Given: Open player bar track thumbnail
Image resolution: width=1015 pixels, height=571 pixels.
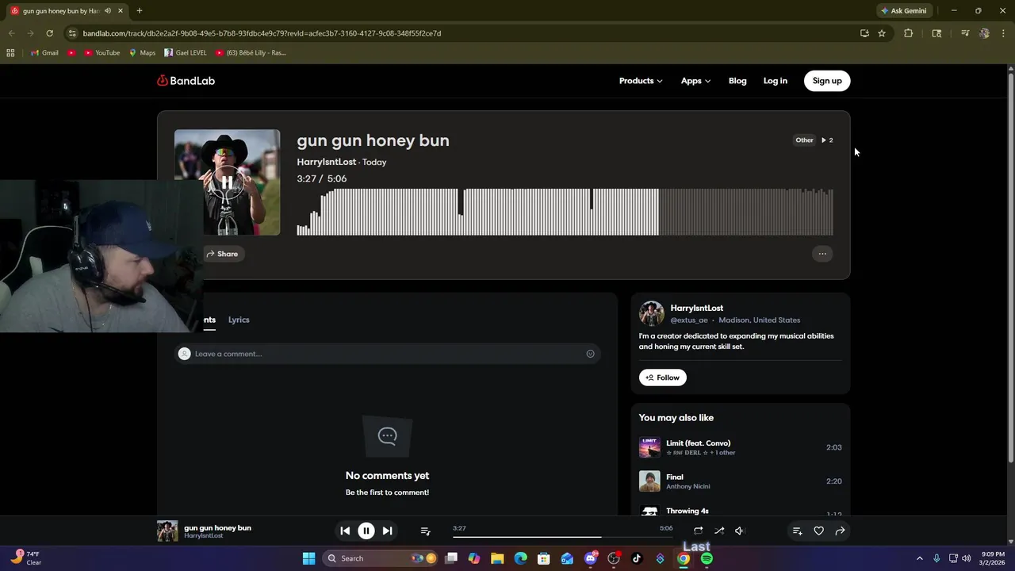Looking at the screenshot, I should point(167,531).
